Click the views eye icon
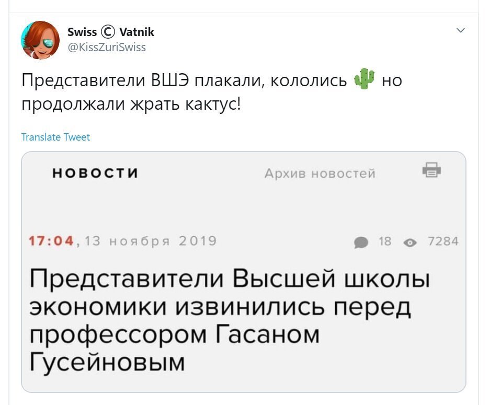This screenshot has width=490, height=405. coord(410,242)
